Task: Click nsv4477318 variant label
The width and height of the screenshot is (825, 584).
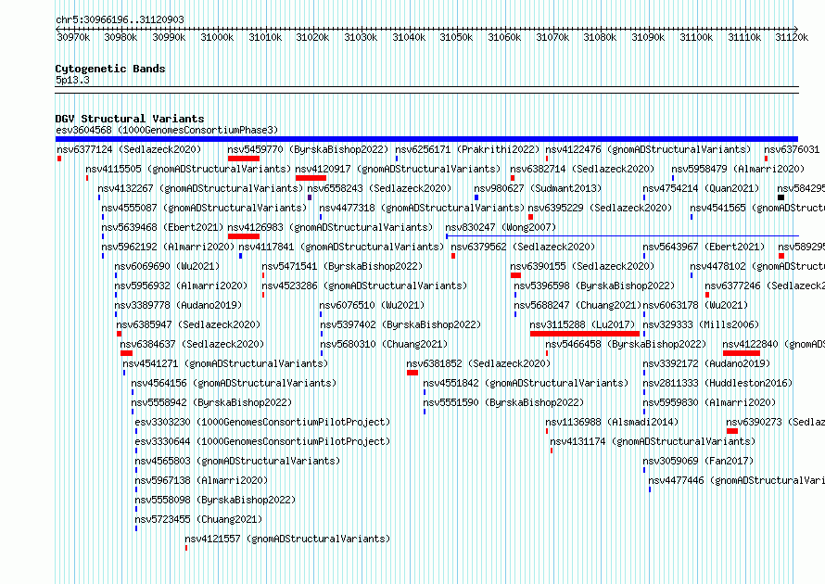Action: 422,208
